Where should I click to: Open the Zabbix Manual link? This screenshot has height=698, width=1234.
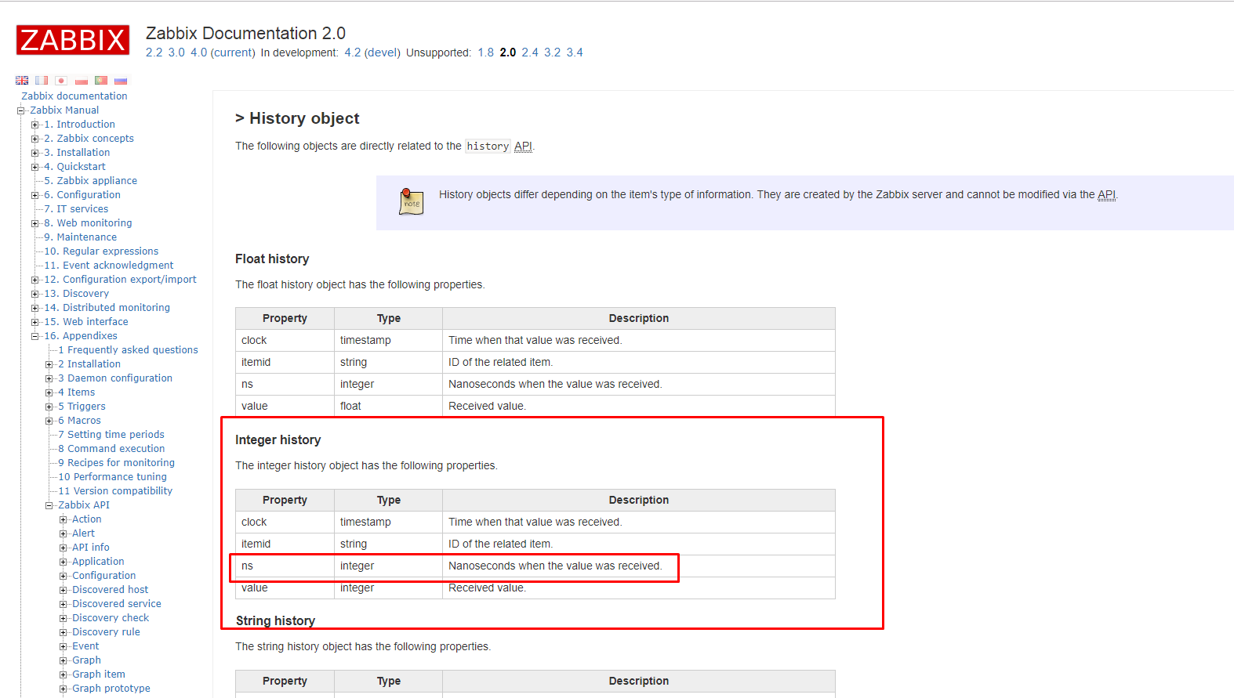click(64, 110)
